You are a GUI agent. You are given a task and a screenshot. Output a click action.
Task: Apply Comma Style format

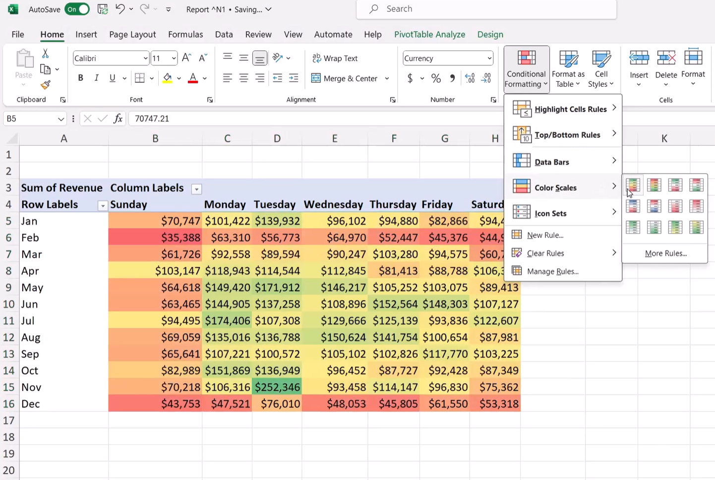[452, 78]
